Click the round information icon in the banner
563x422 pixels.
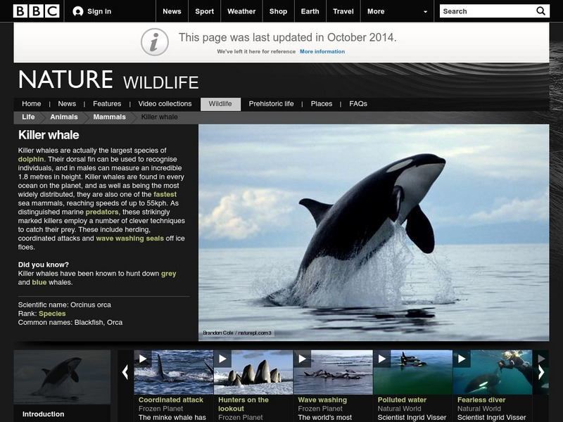pyautogui.click(x=154, y=42)
